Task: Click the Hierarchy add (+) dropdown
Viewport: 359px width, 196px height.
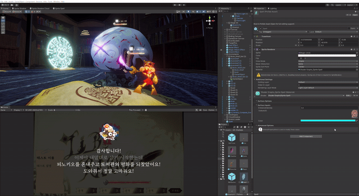Action: [x=220, y=11]
